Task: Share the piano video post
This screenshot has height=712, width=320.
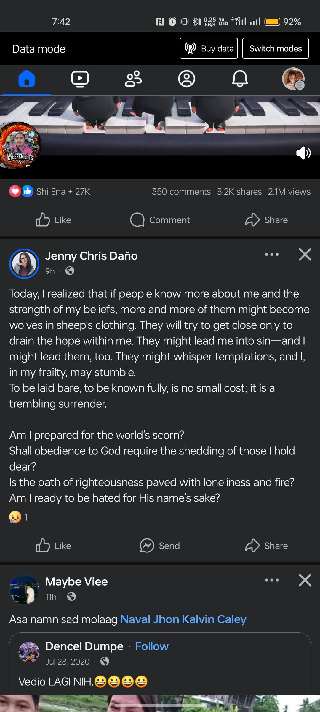Action: [266, 220]
